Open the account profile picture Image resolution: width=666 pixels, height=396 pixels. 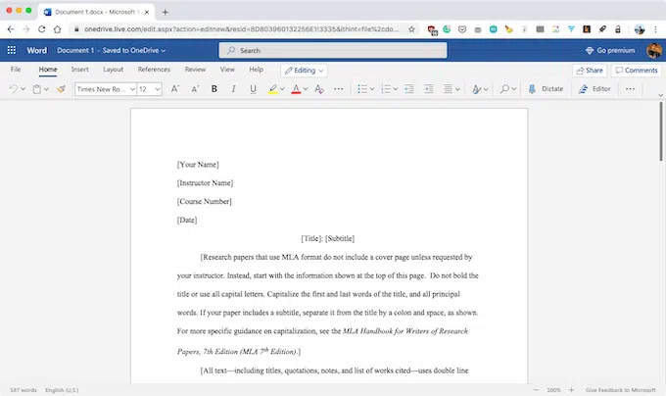click(x=654, y=50)
